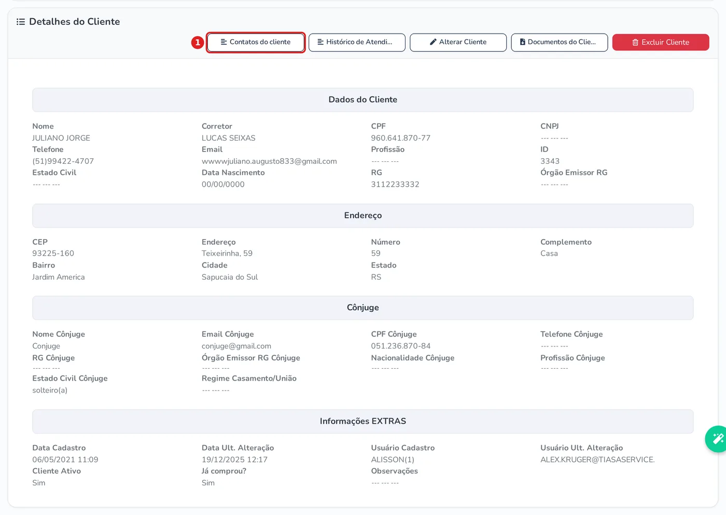Click the Cônjuge section header
Viewport: 726px width, 515px height.
(x=363, y=308)
